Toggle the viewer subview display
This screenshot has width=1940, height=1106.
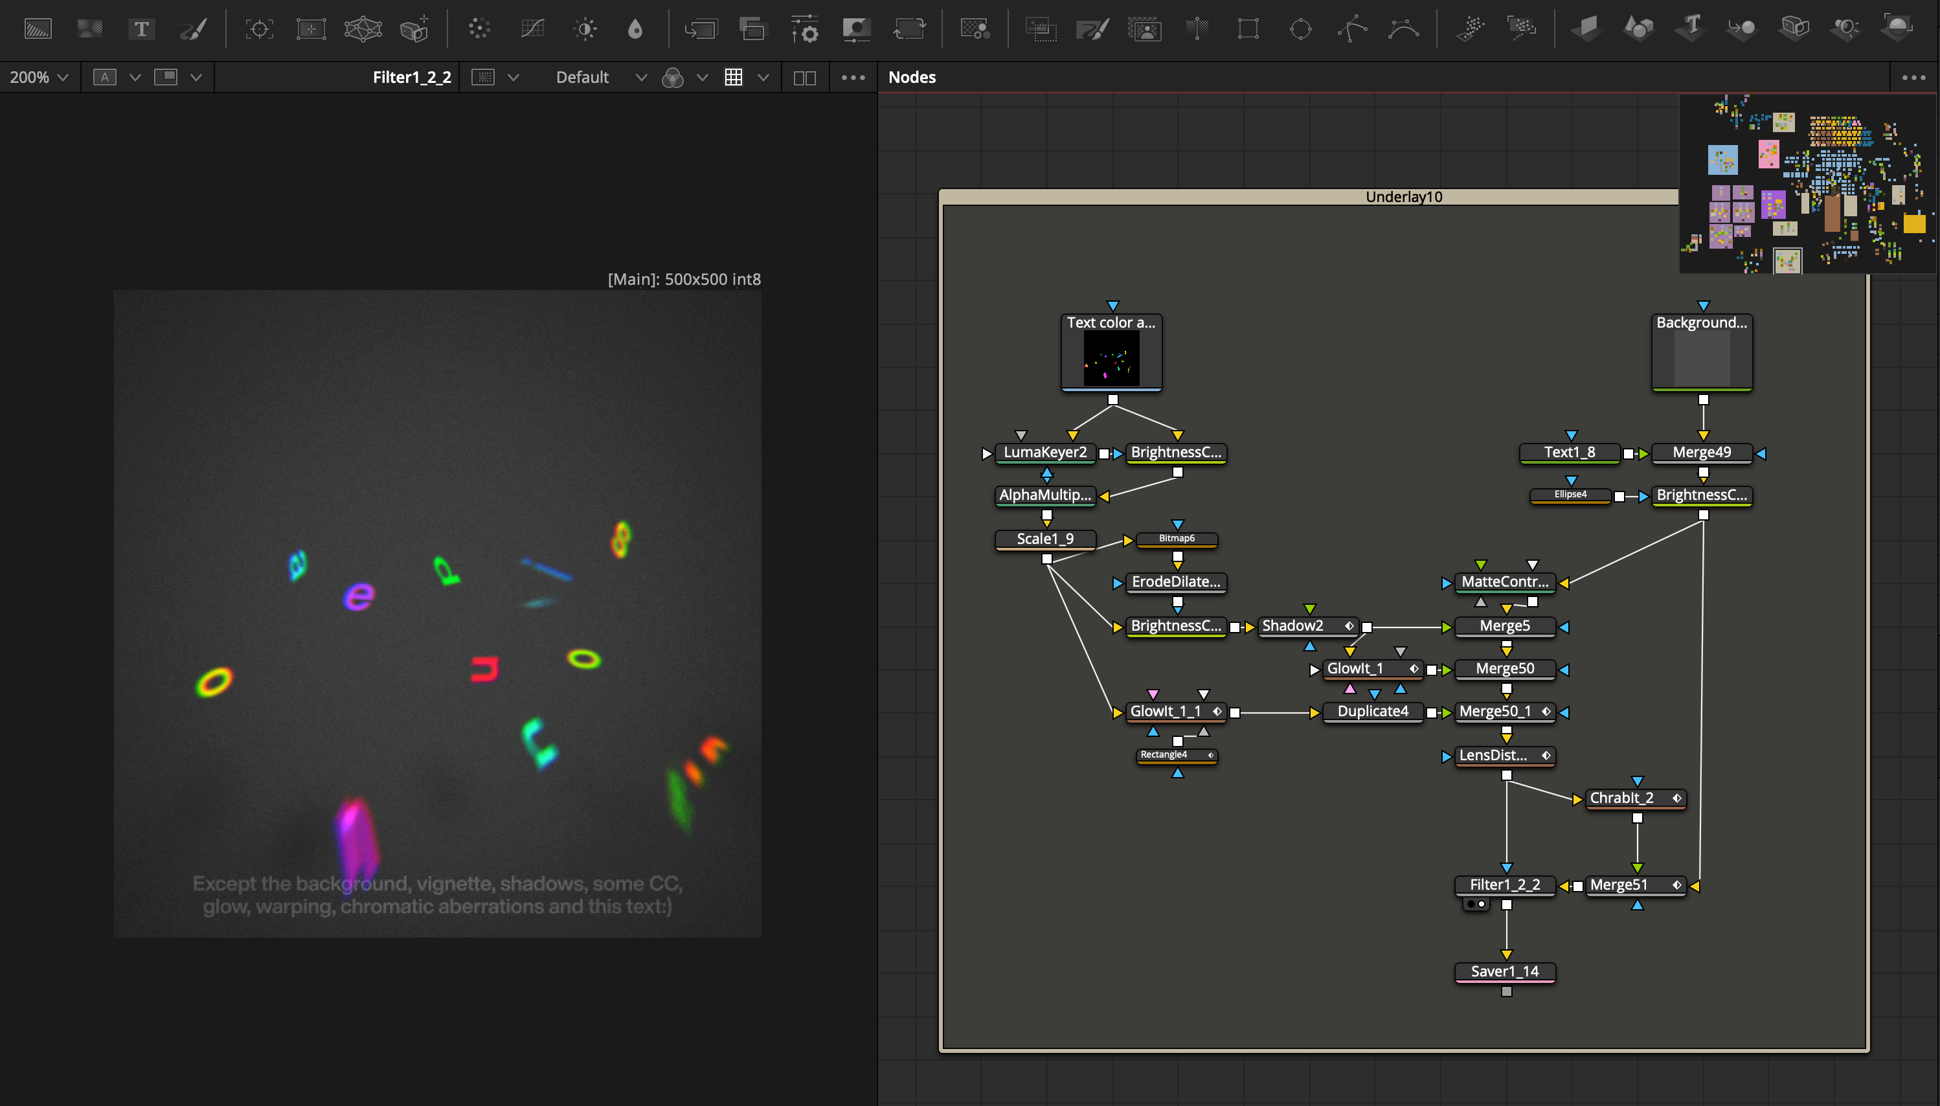point(166,76)
